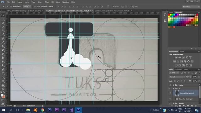Screen dimensions: 201x113
Task: Select the Hand tool
Action: pyautogui.click(x=3, y=85)
